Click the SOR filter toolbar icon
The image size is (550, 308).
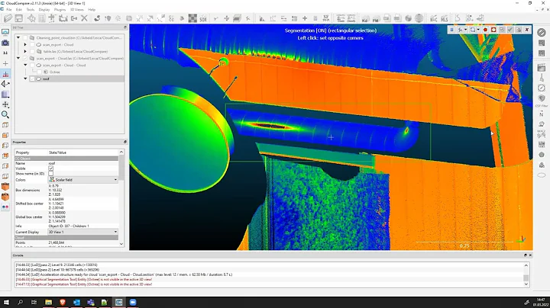203,18
